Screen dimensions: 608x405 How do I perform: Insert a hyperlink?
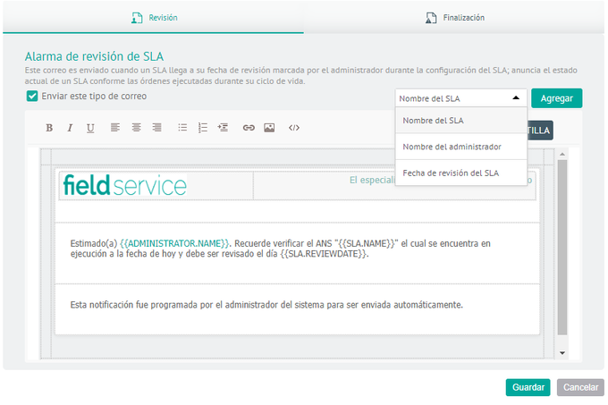[249, 128]
